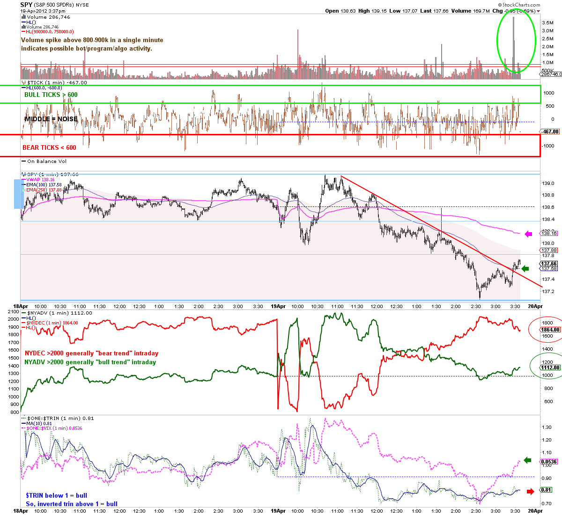562x515 pixels.
Task: Click the 20Apr date label at chart bottom
Action: (535, 510)
